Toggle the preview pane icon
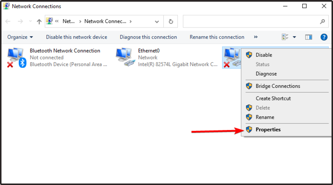333x185 pixels. (309, 37)
